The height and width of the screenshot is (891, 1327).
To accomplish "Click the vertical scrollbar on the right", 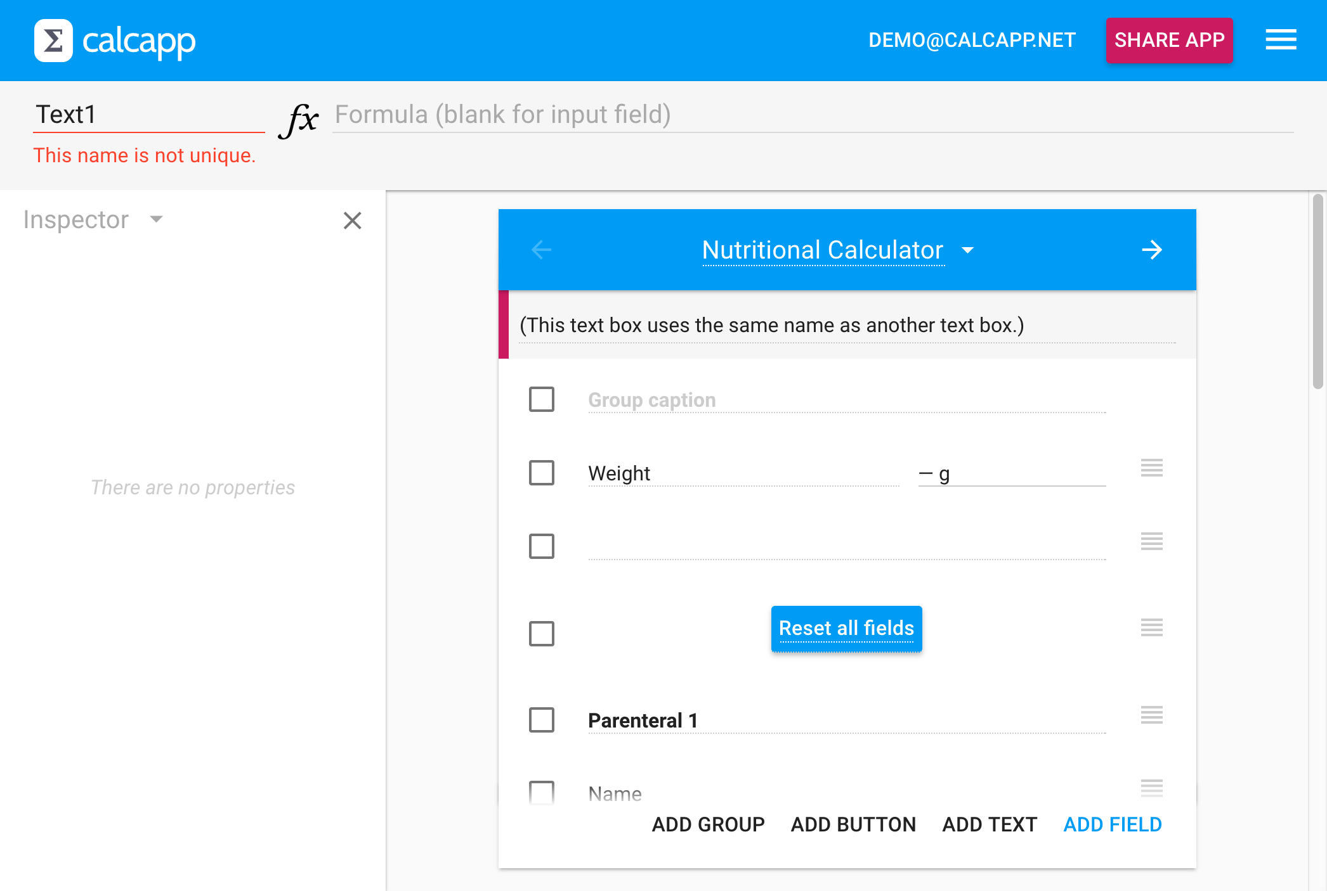I will (1317, 292).
